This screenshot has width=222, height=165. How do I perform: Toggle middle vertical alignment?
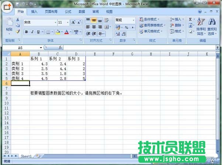tap(94, 20)
